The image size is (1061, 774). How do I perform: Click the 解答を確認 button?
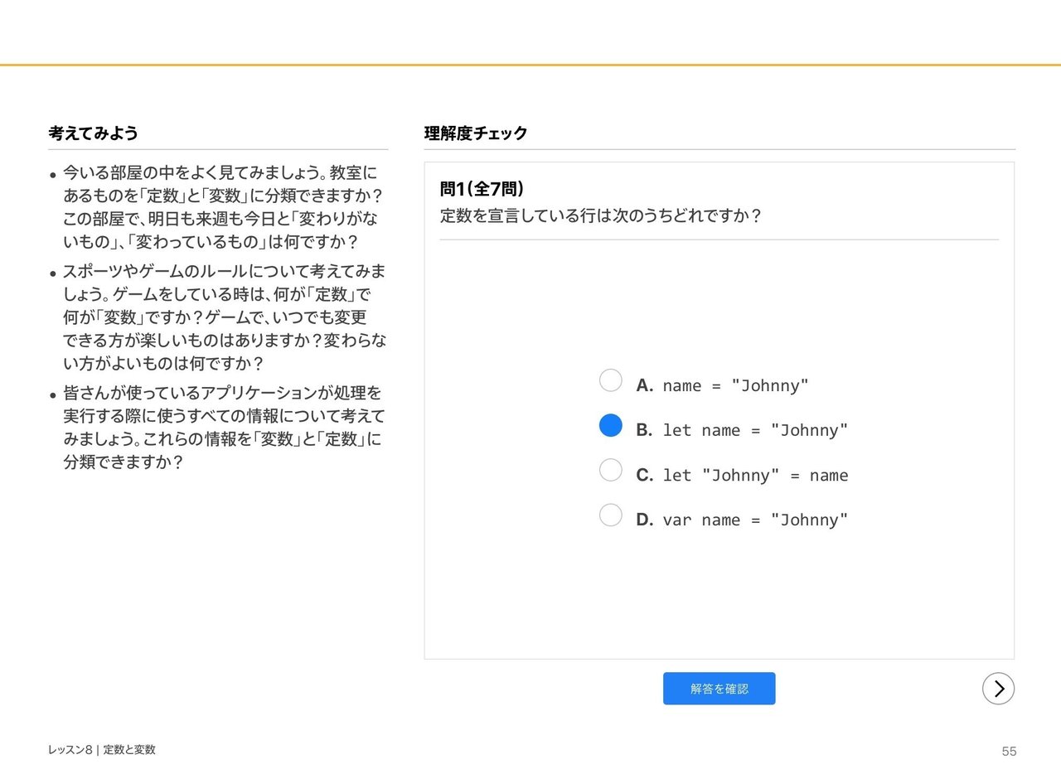(x=719, y=689)
